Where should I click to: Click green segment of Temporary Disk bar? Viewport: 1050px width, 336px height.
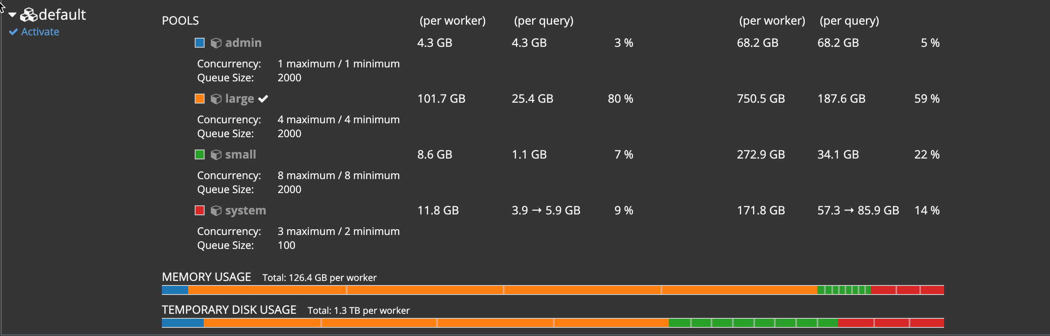pos(753,323)
